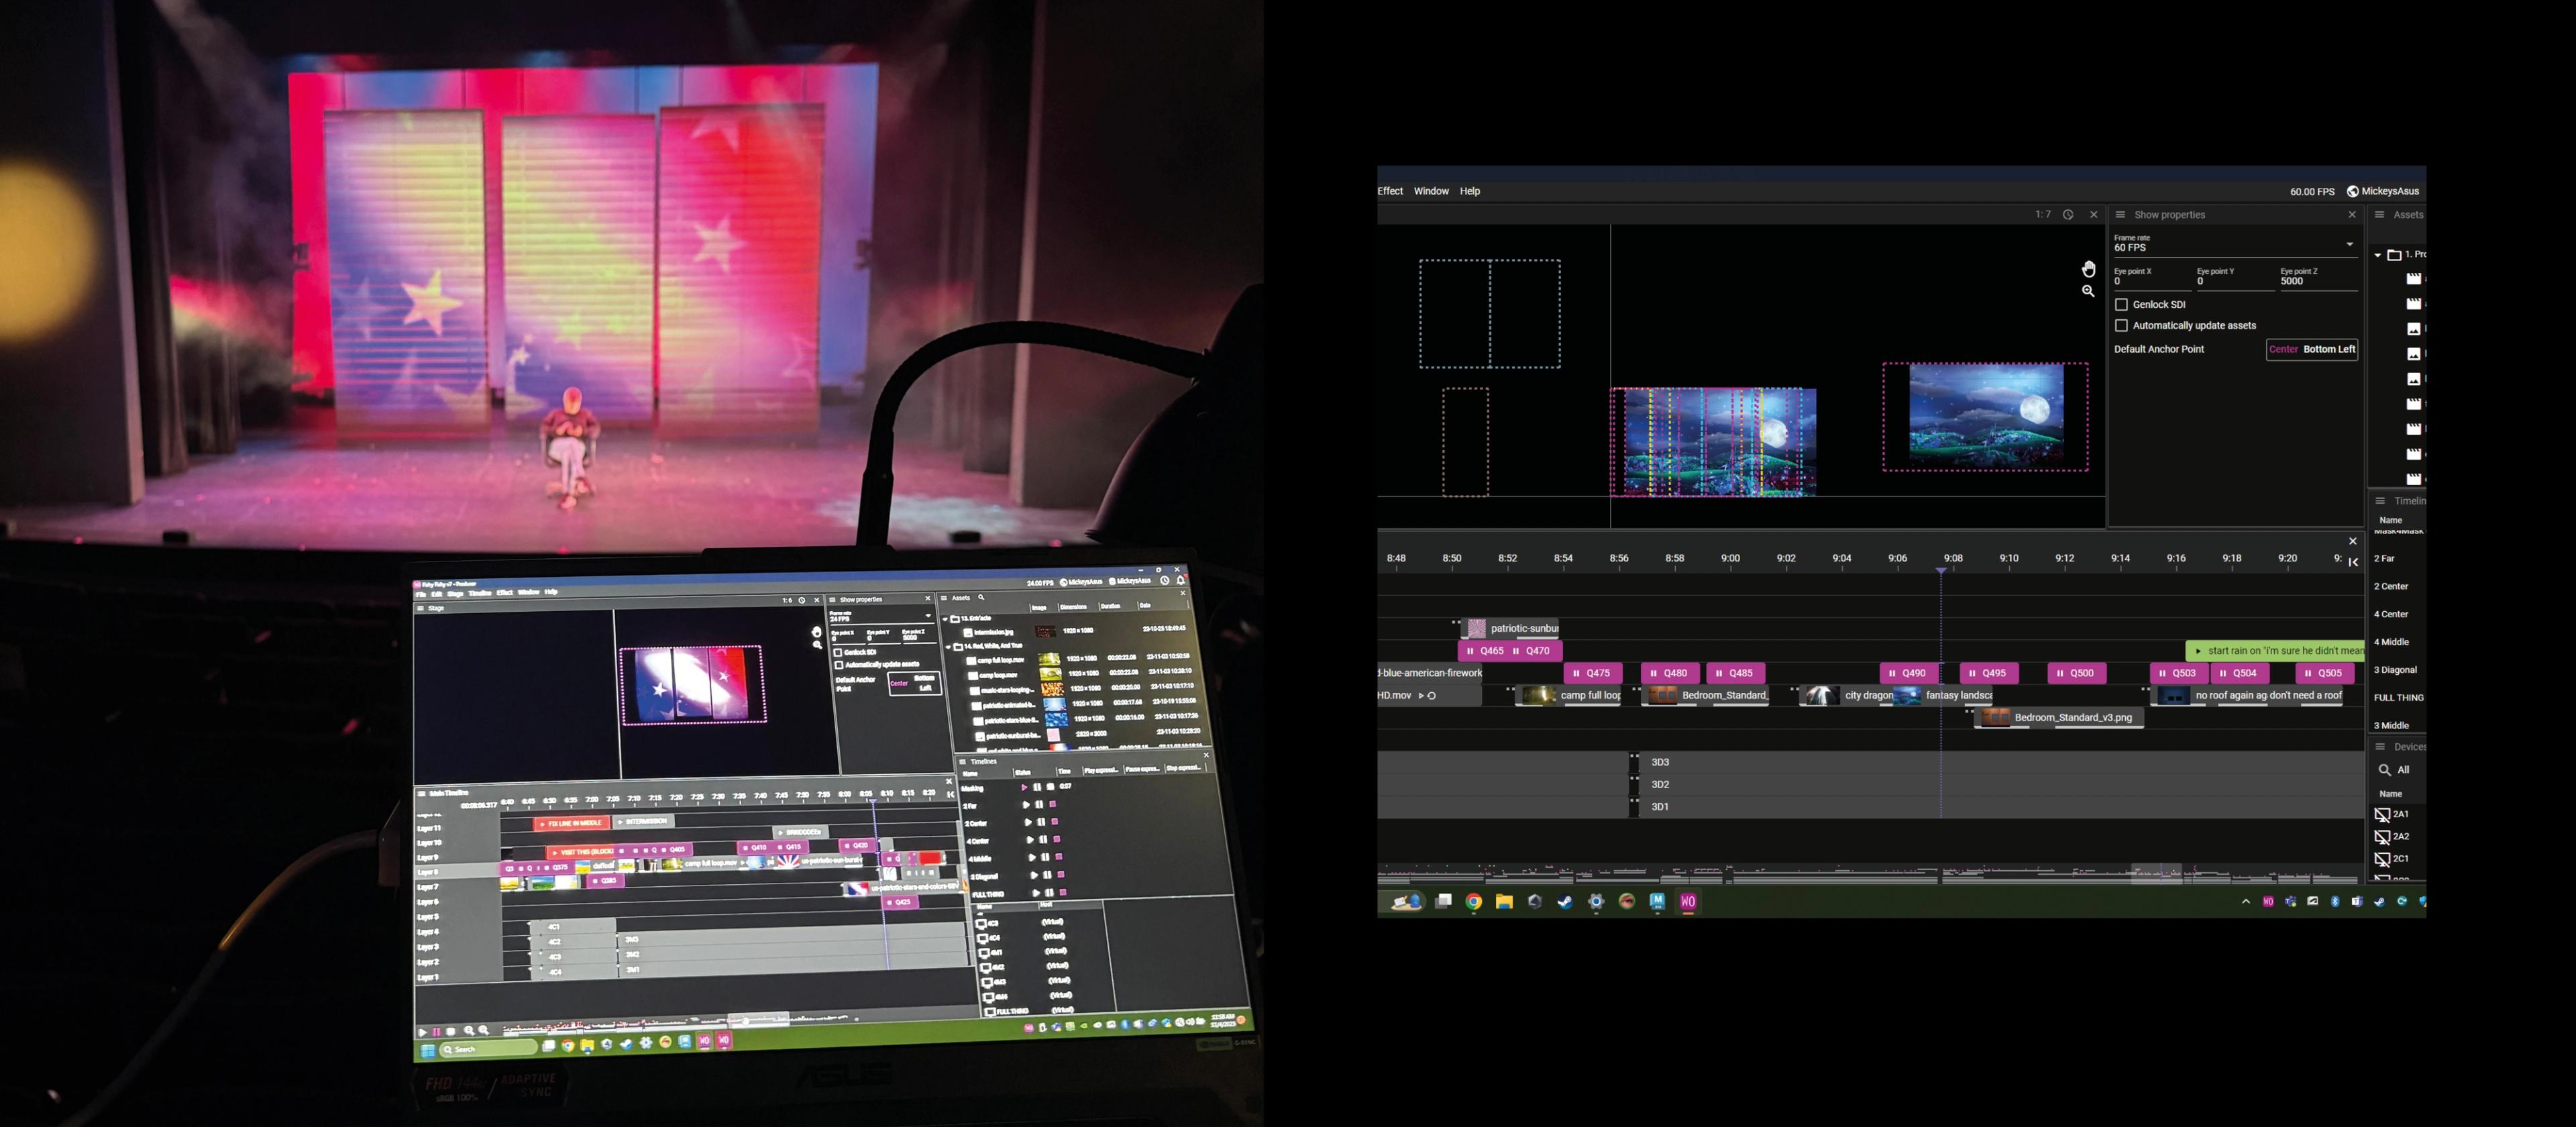Select the pan hand tool in stage view
Image resolution: width=2576 pixels, height=1127 pixels.
[x=2088, y=269]
